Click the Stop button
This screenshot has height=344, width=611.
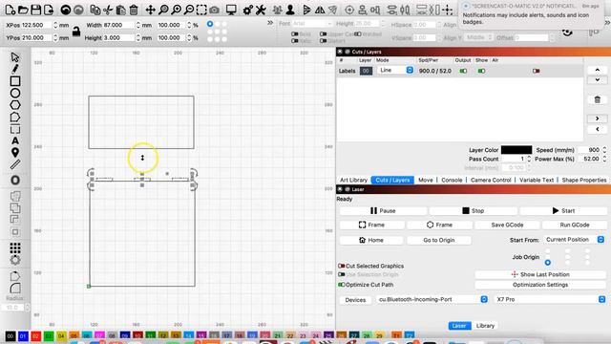[474, 211]
